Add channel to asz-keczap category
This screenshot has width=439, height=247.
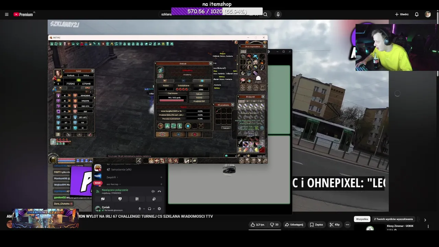(x=161, y=184)
